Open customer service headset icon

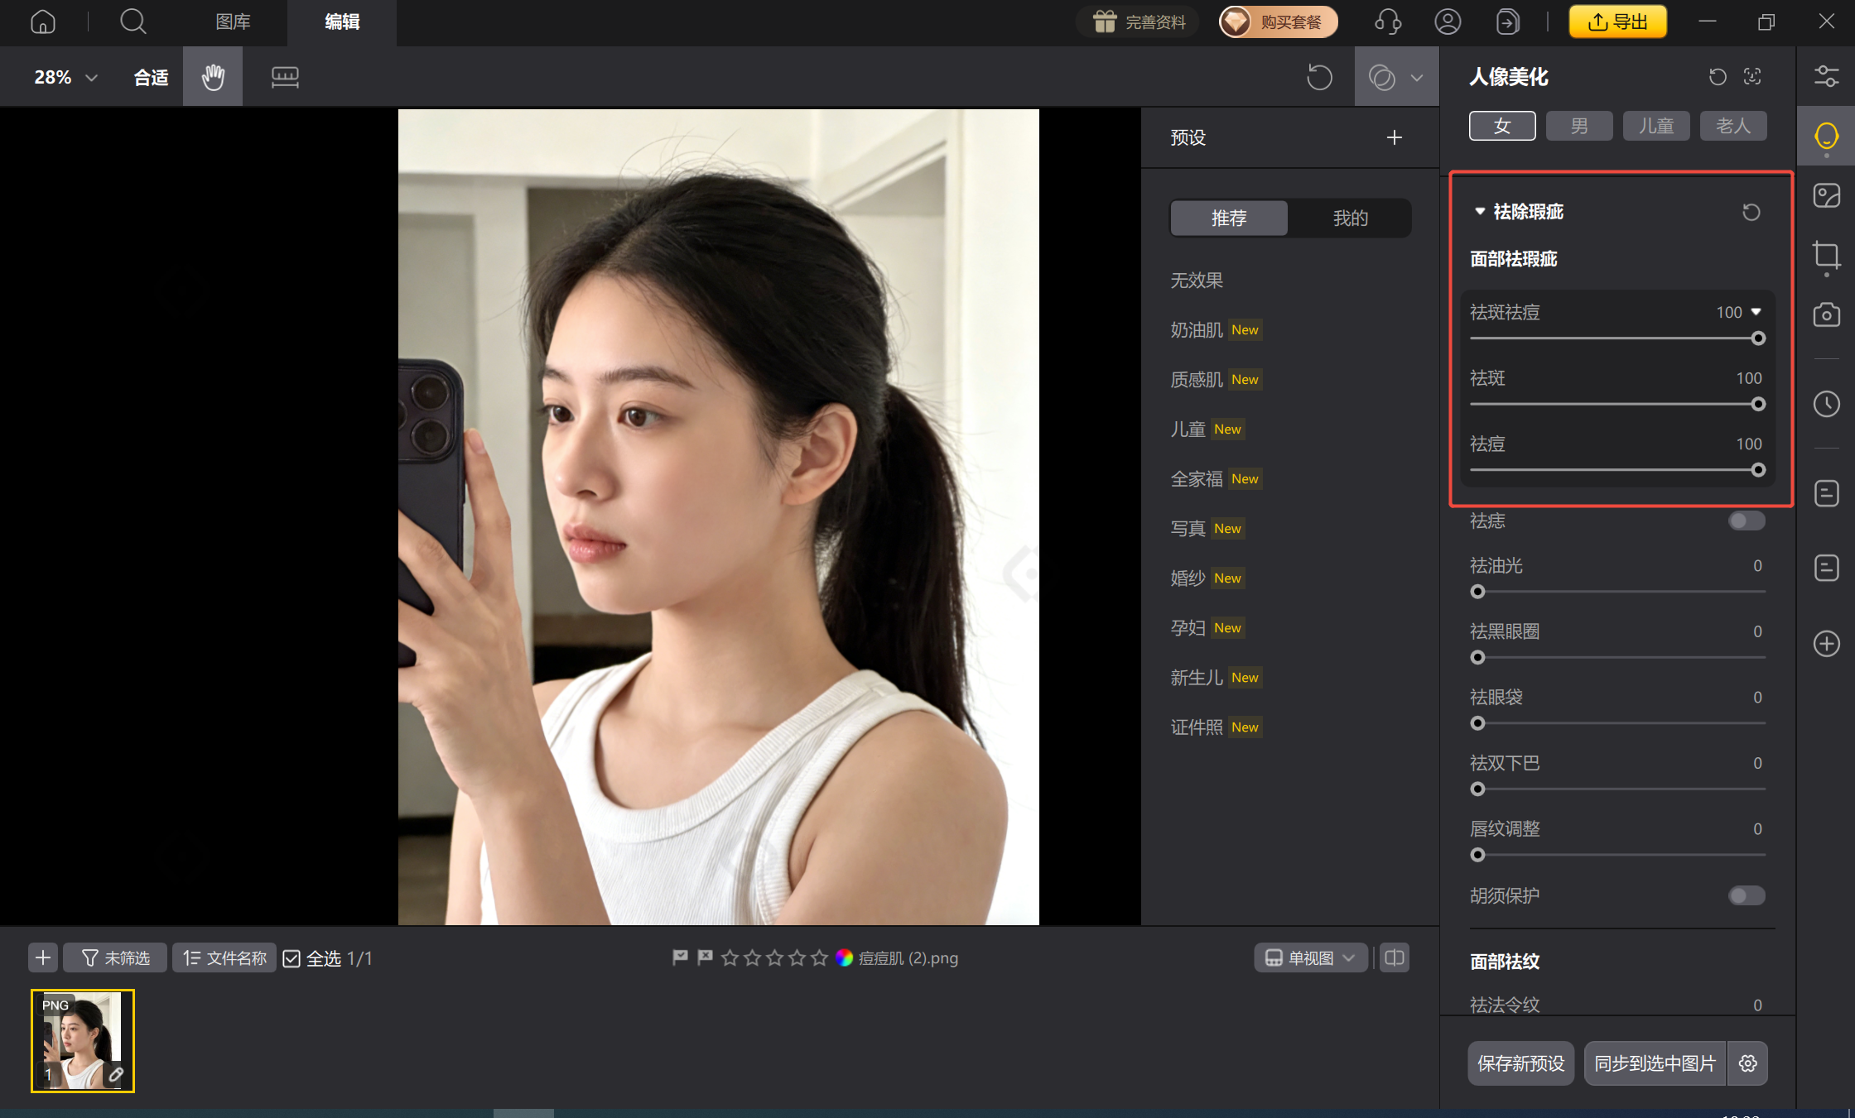coord(1388,22)
